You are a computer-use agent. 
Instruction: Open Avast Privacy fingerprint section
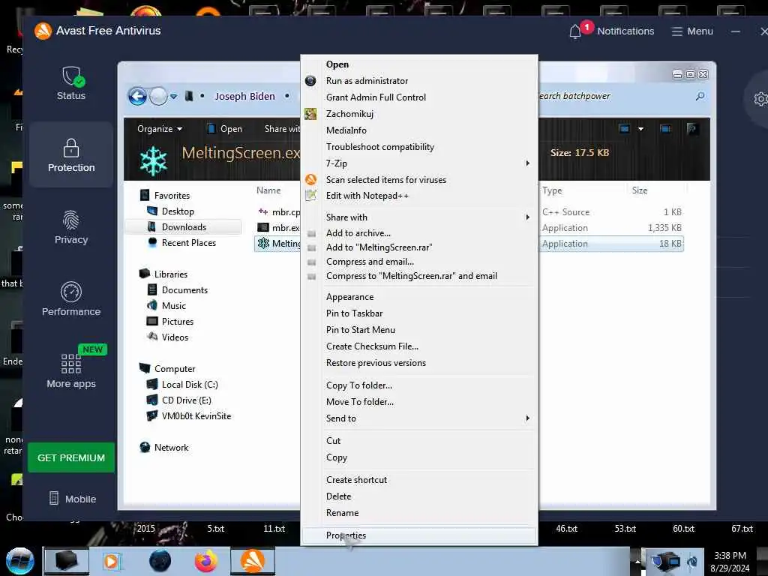pos(71,226)
